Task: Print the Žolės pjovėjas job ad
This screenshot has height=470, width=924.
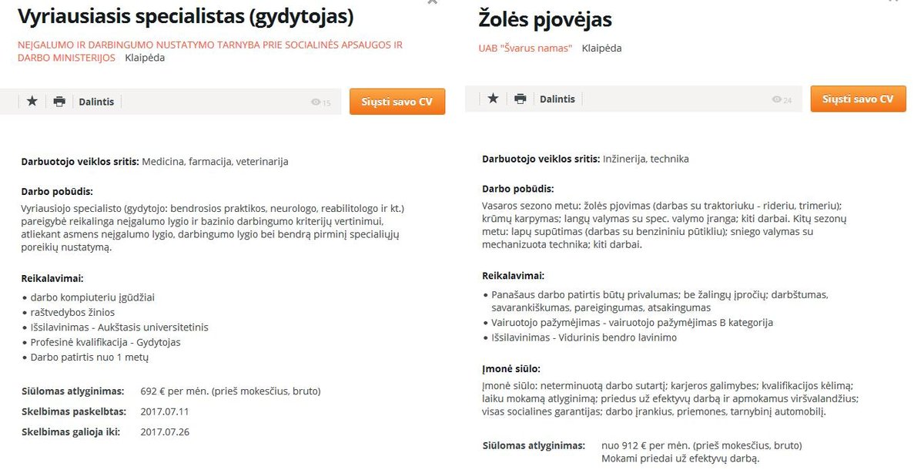Action: [521, 99]
